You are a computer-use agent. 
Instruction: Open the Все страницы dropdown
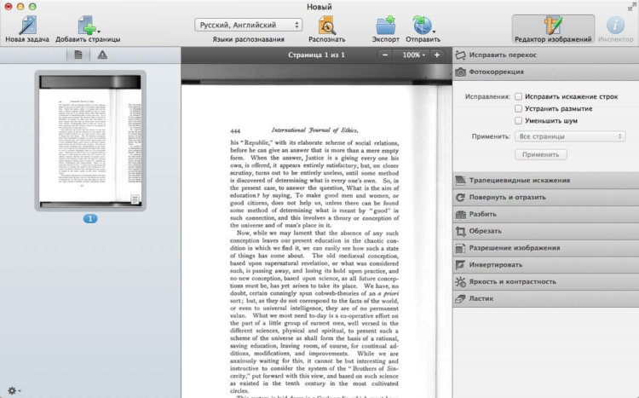pyautogui.click(x=570, y=136)
